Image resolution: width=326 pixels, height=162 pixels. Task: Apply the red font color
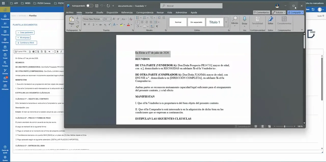point(128,24)
